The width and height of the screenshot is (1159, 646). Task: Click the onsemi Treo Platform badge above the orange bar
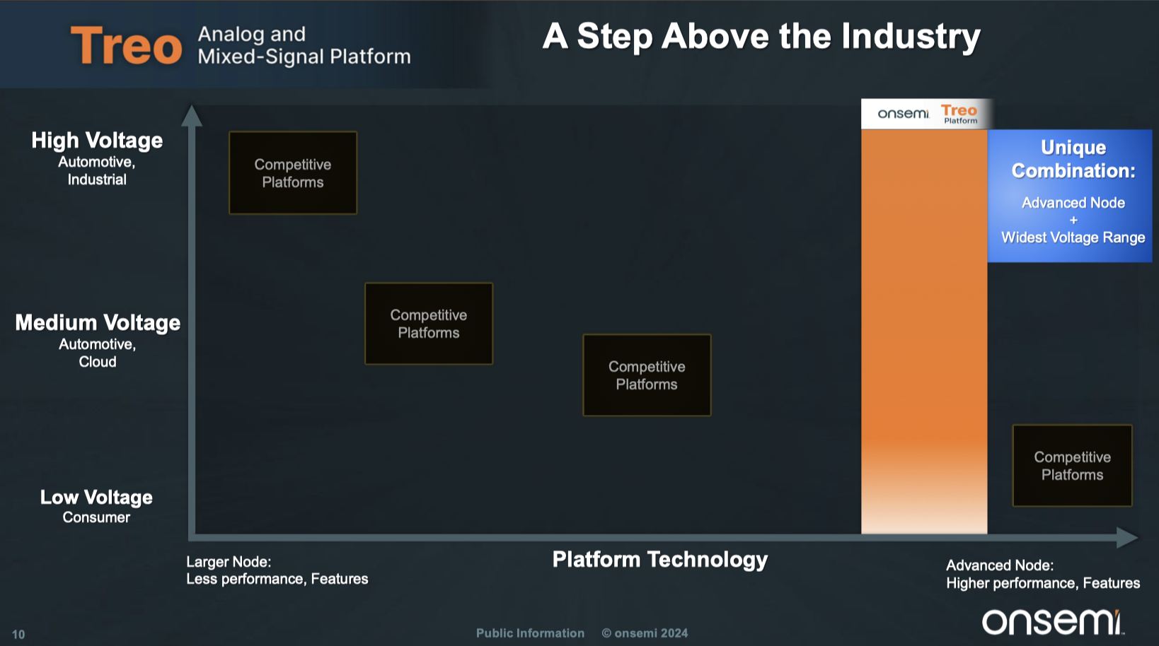coord(926,114)
